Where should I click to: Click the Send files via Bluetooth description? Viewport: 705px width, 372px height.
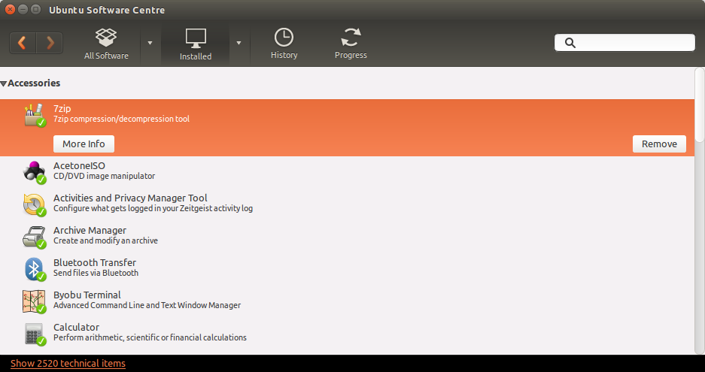click(96, 273)
